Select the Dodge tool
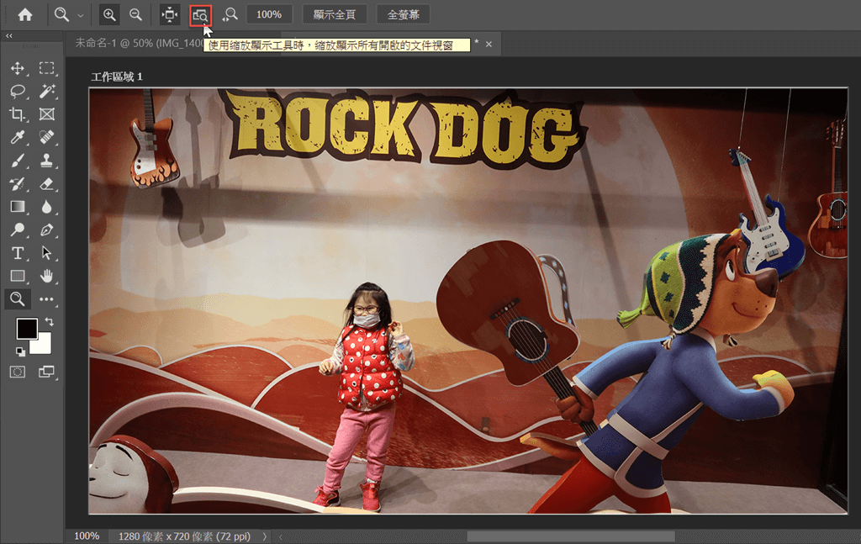 18,230
